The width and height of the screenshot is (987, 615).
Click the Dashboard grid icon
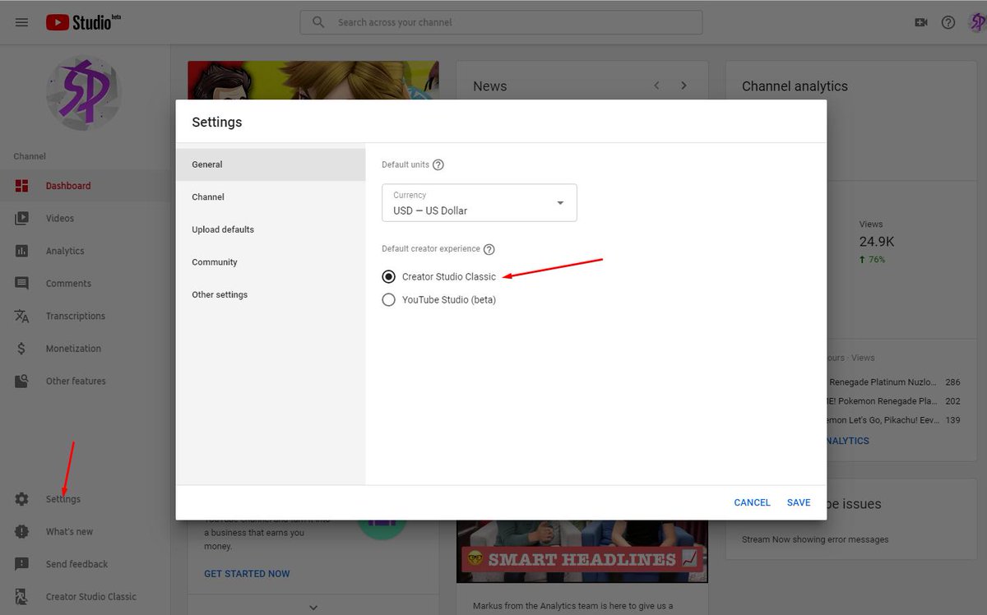click(x=22, y=186)
